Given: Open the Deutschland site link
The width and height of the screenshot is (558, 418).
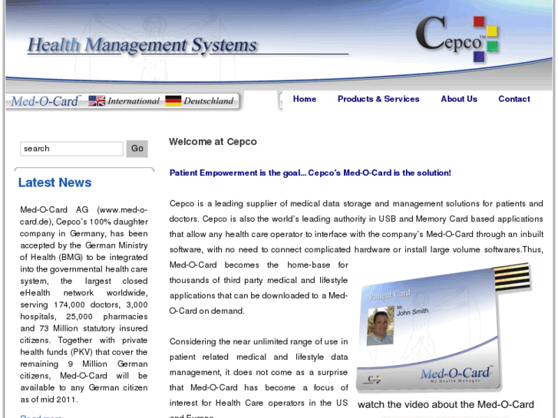Looking at the screenshot, I should [x=209, y=101].
